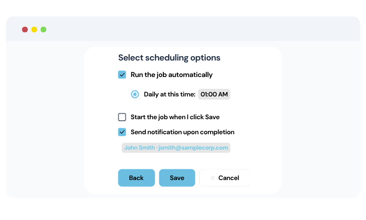Enable Start the job when I click Save checkbox
The width and height of the screenshot is (366, 220).
click(122, 117)
